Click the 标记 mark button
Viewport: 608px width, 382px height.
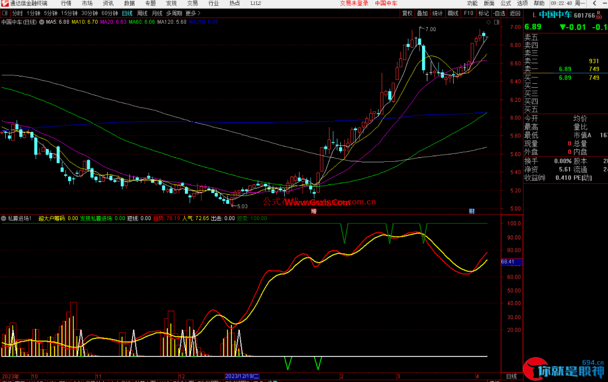484,13
